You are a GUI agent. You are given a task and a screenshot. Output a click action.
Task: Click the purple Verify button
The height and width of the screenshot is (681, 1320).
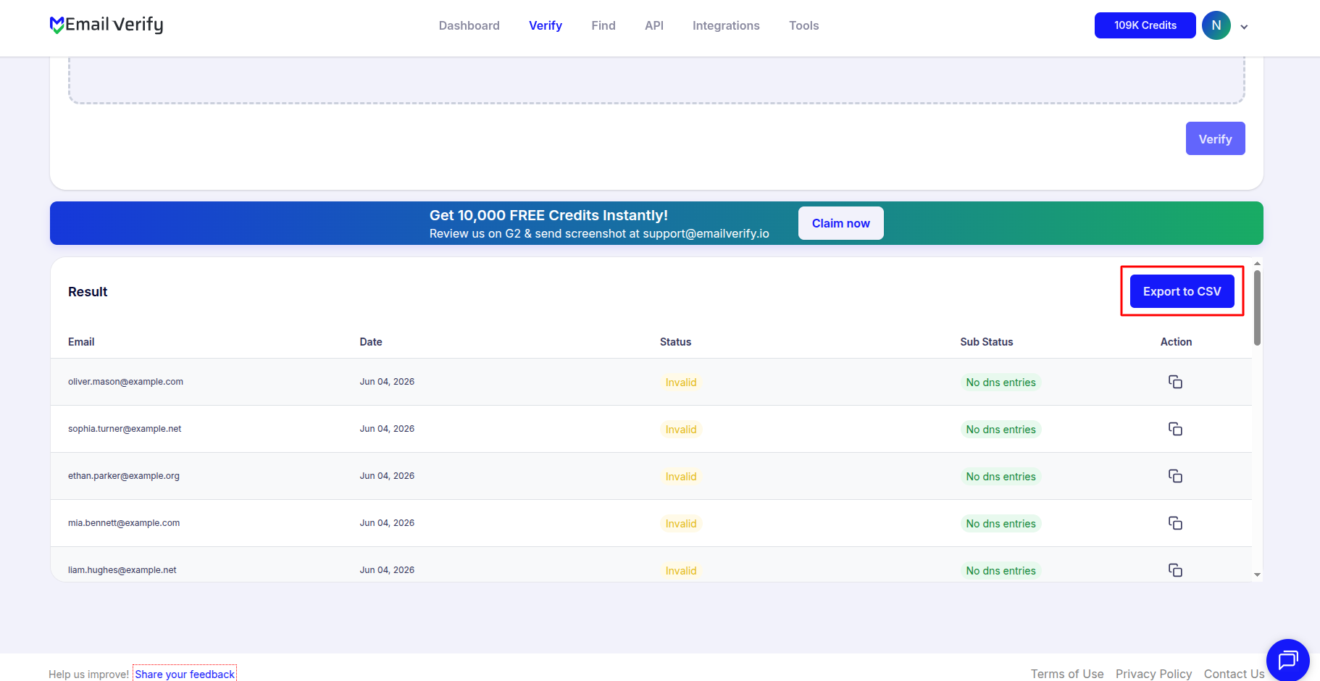tap(1216, 138)
